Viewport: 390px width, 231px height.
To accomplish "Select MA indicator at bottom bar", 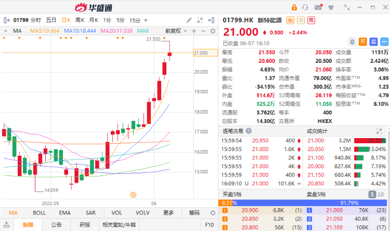I will tap(13, 213).
